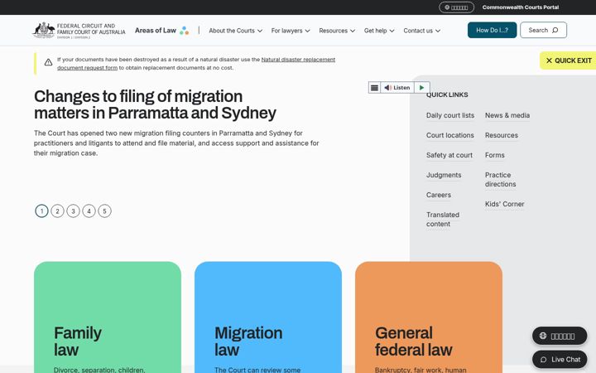Expand the Contact us menu

click(422, 31)
